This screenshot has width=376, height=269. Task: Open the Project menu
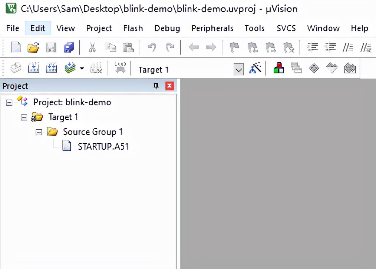(99, 28)
